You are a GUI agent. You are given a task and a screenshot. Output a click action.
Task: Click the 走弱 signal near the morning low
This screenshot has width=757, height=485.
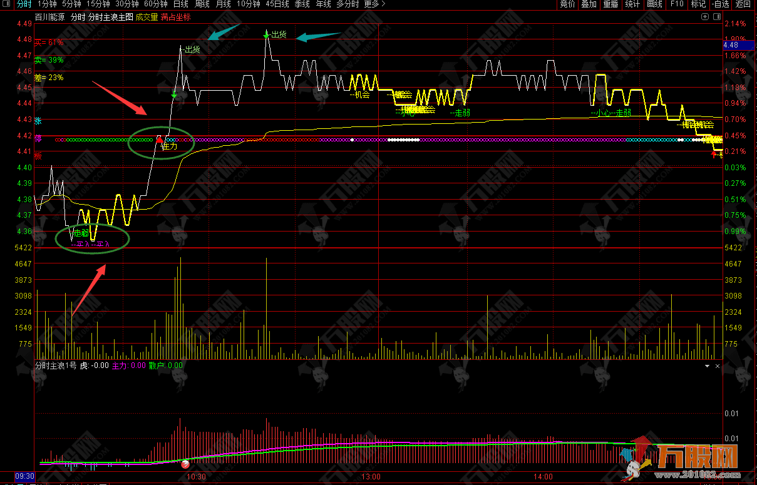82,233
